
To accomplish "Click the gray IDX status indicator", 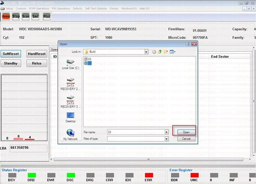I will point(129,175).
